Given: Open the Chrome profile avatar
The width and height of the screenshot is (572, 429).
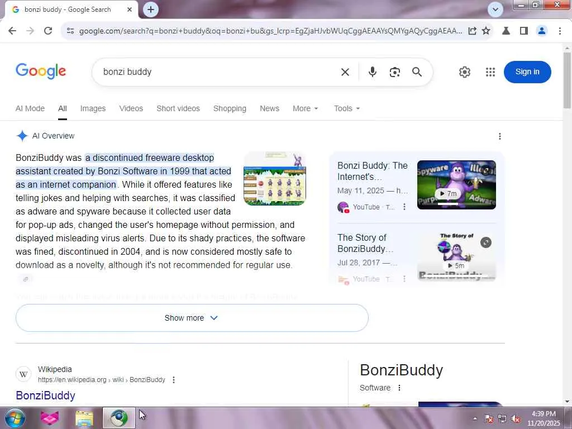Looking at the screenshot, I should tap(542, 31).
